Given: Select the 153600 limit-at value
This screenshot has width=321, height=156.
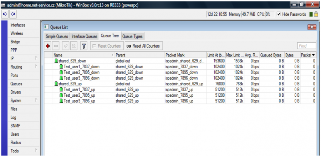Looking at the screenshot, I should [219, 61].
